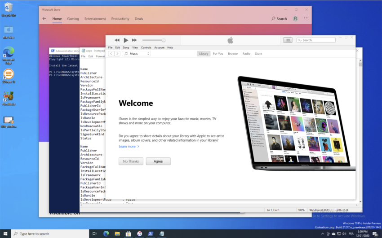This screenshot has height=238, width=382.
Task: Open the Learn more link
Action: tap(129, 147)
